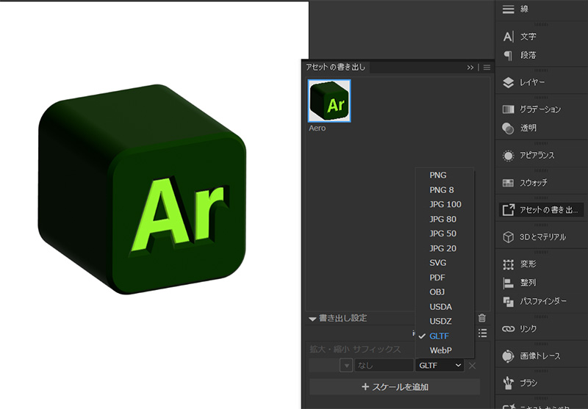Click the list options icon beside export settings
The width and height of the screenshot is (588, 409).
tap(483, 333)
